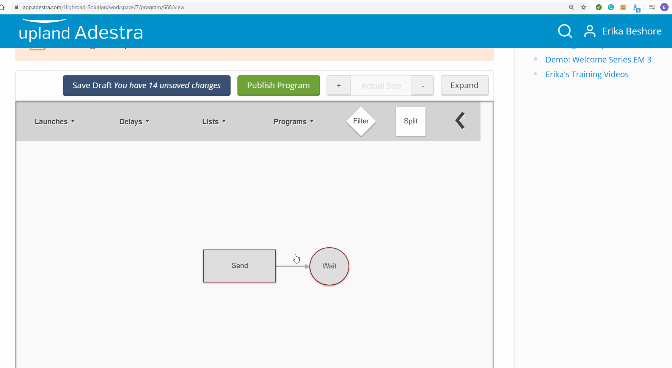Click Publish Program button

[279, 86]
